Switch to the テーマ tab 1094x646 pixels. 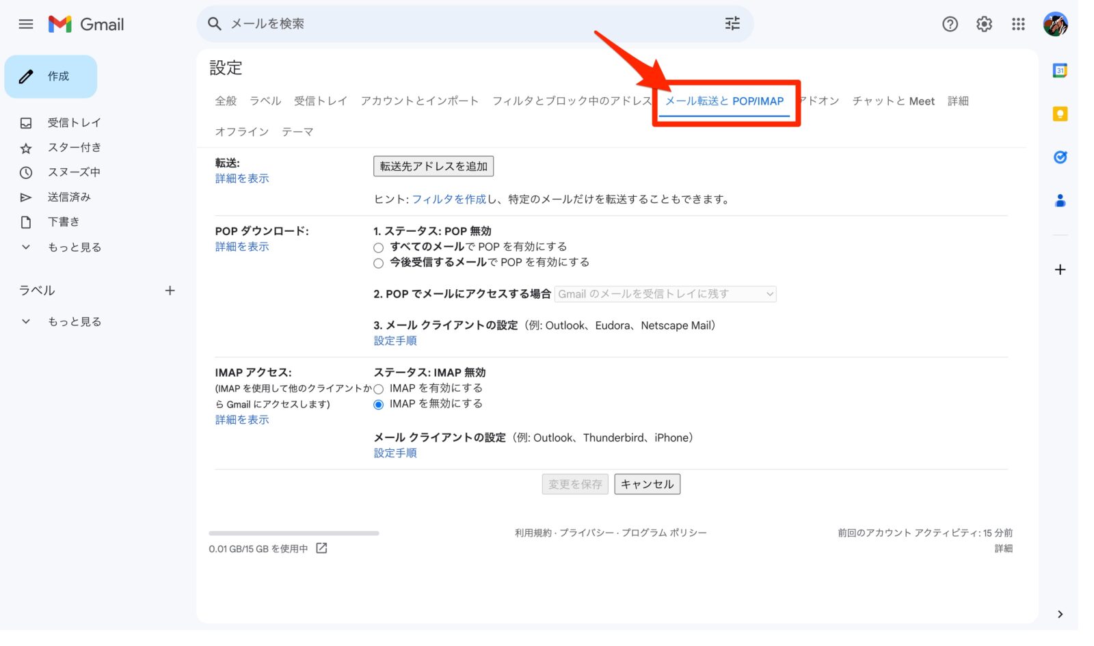pos(297,132)
